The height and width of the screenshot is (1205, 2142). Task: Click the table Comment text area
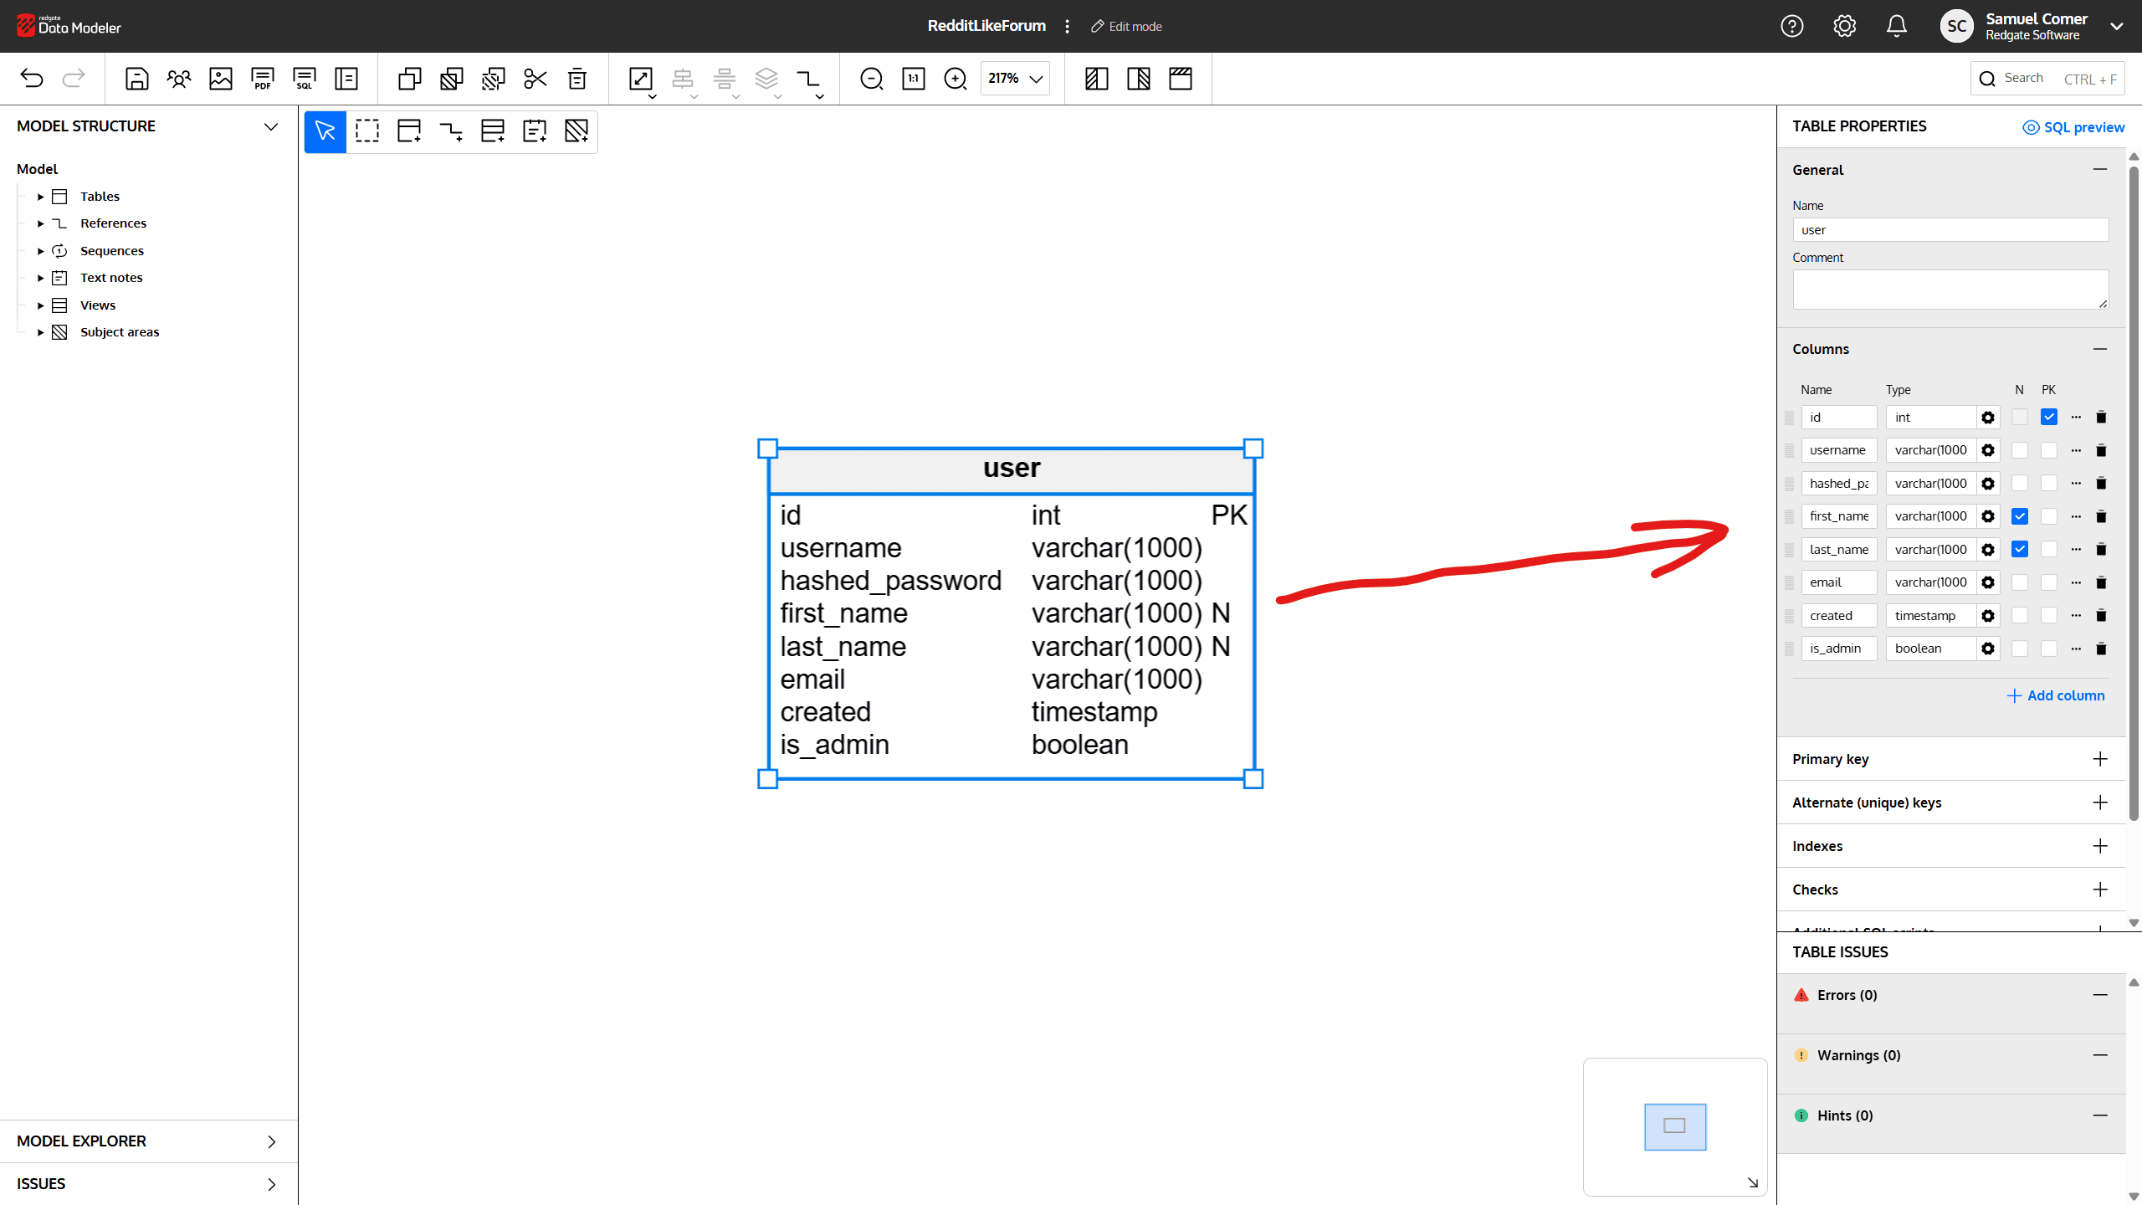pos(1950,290)
